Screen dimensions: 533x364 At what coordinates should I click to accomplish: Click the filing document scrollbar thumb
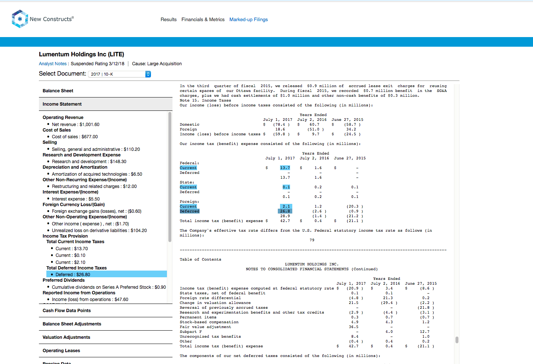tap(457, 340)
